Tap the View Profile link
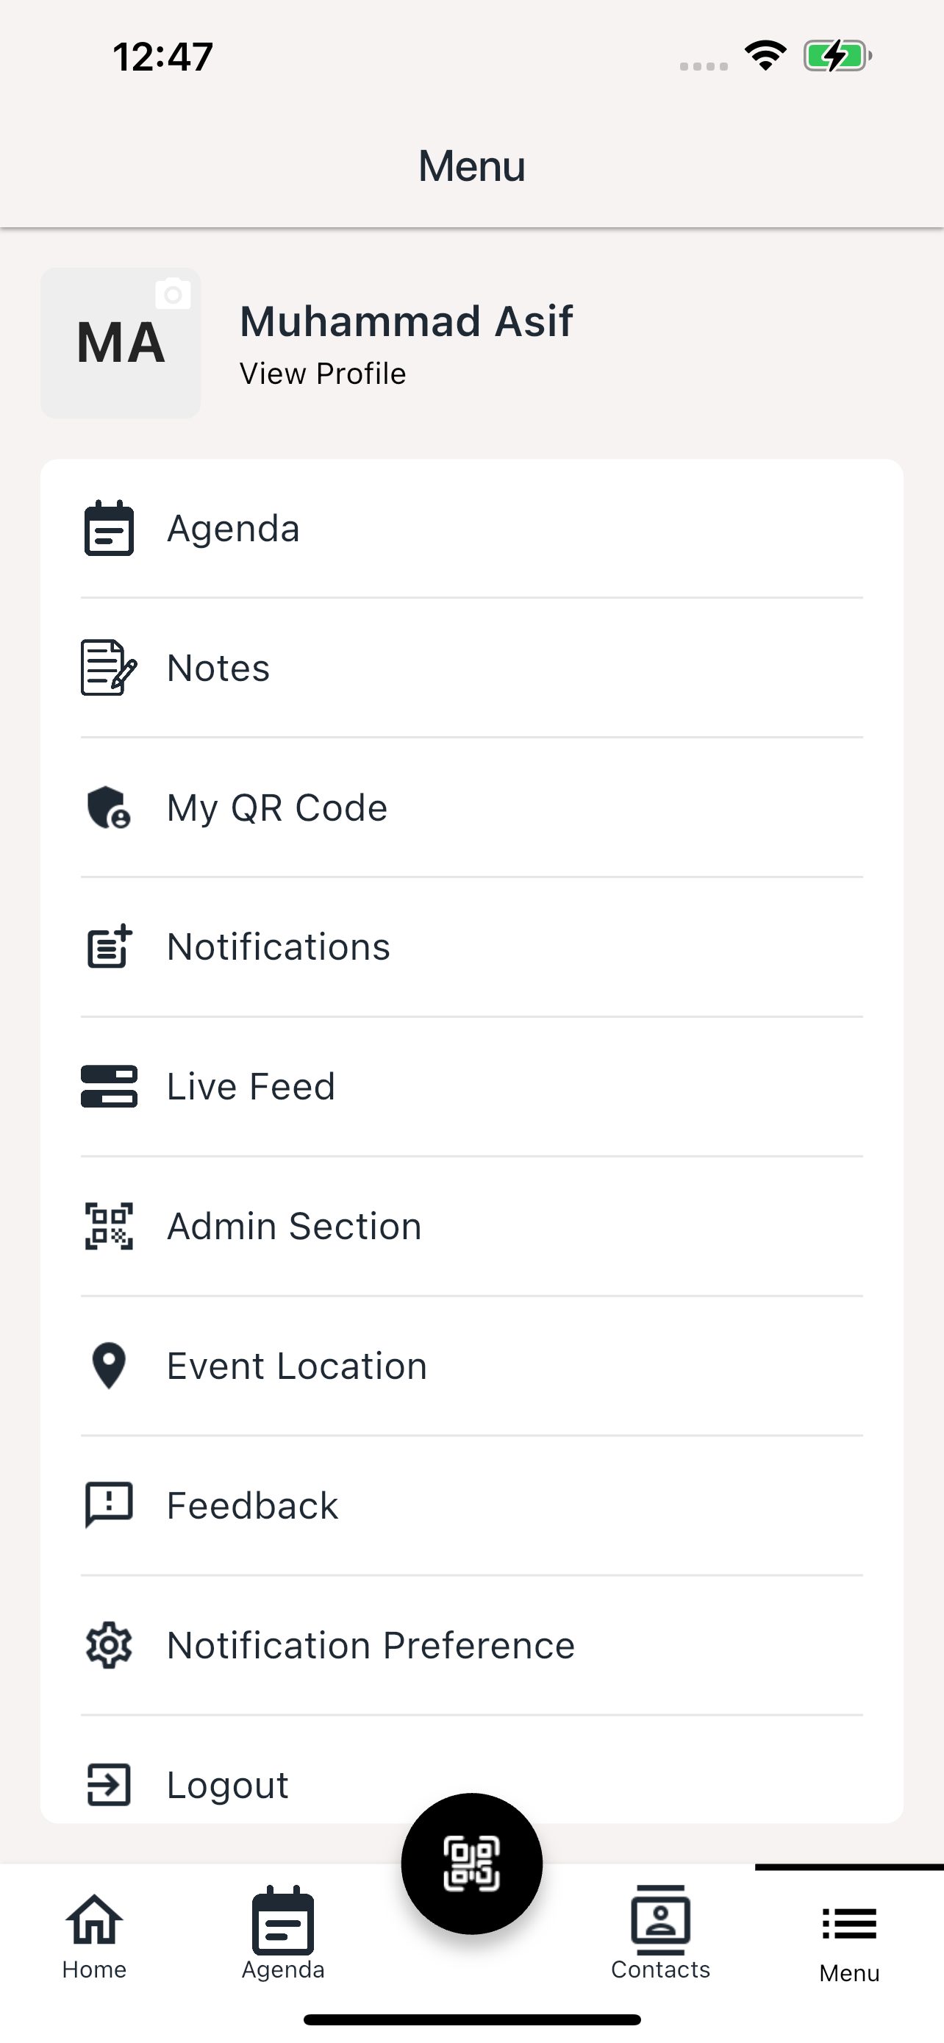 (323, 374)
